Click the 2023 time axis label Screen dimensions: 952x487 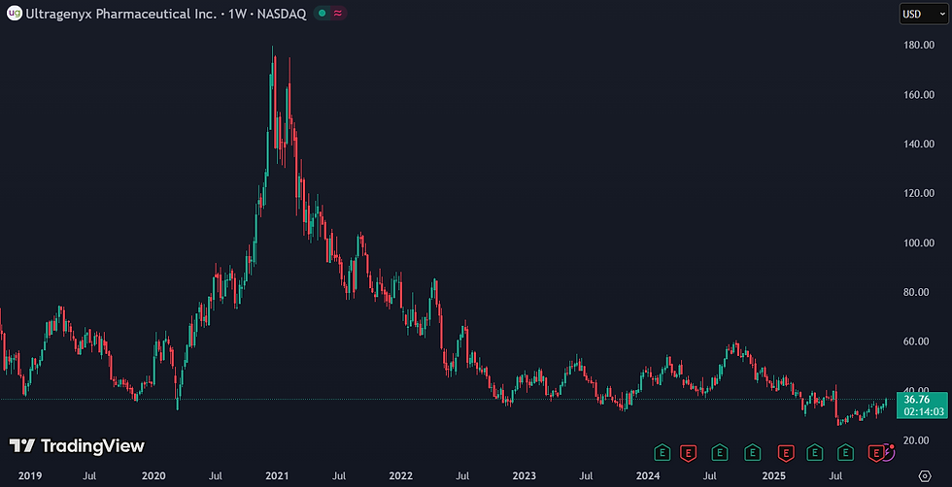(524, 476)
